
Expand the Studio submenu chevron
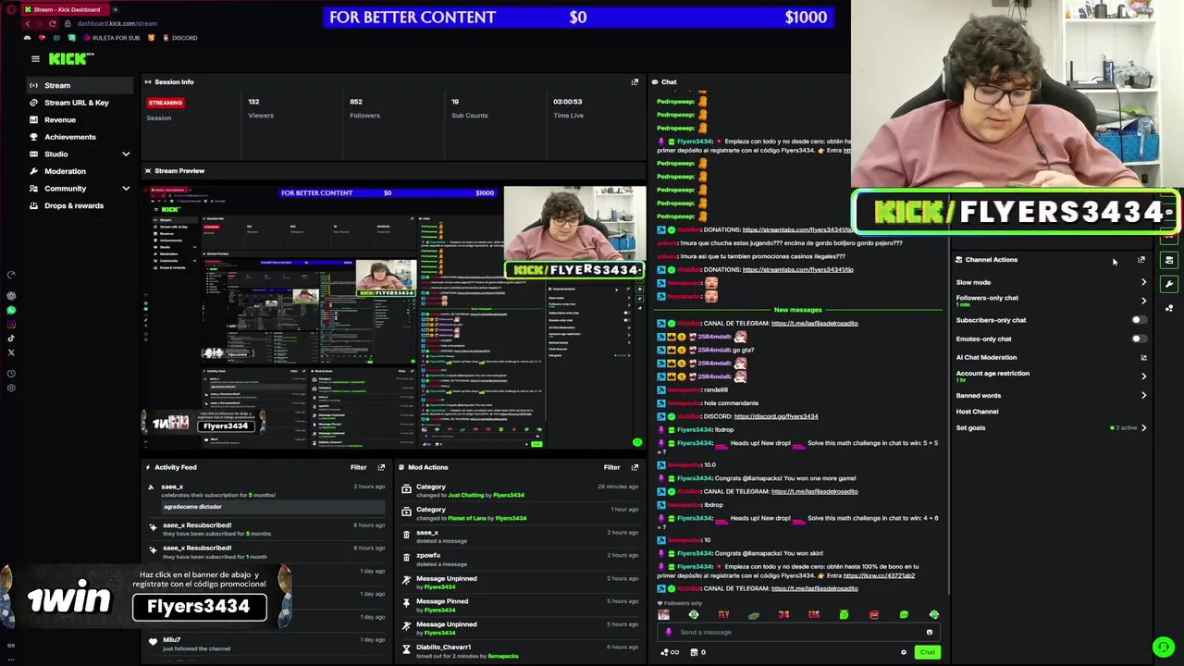[x=126, y=154]
